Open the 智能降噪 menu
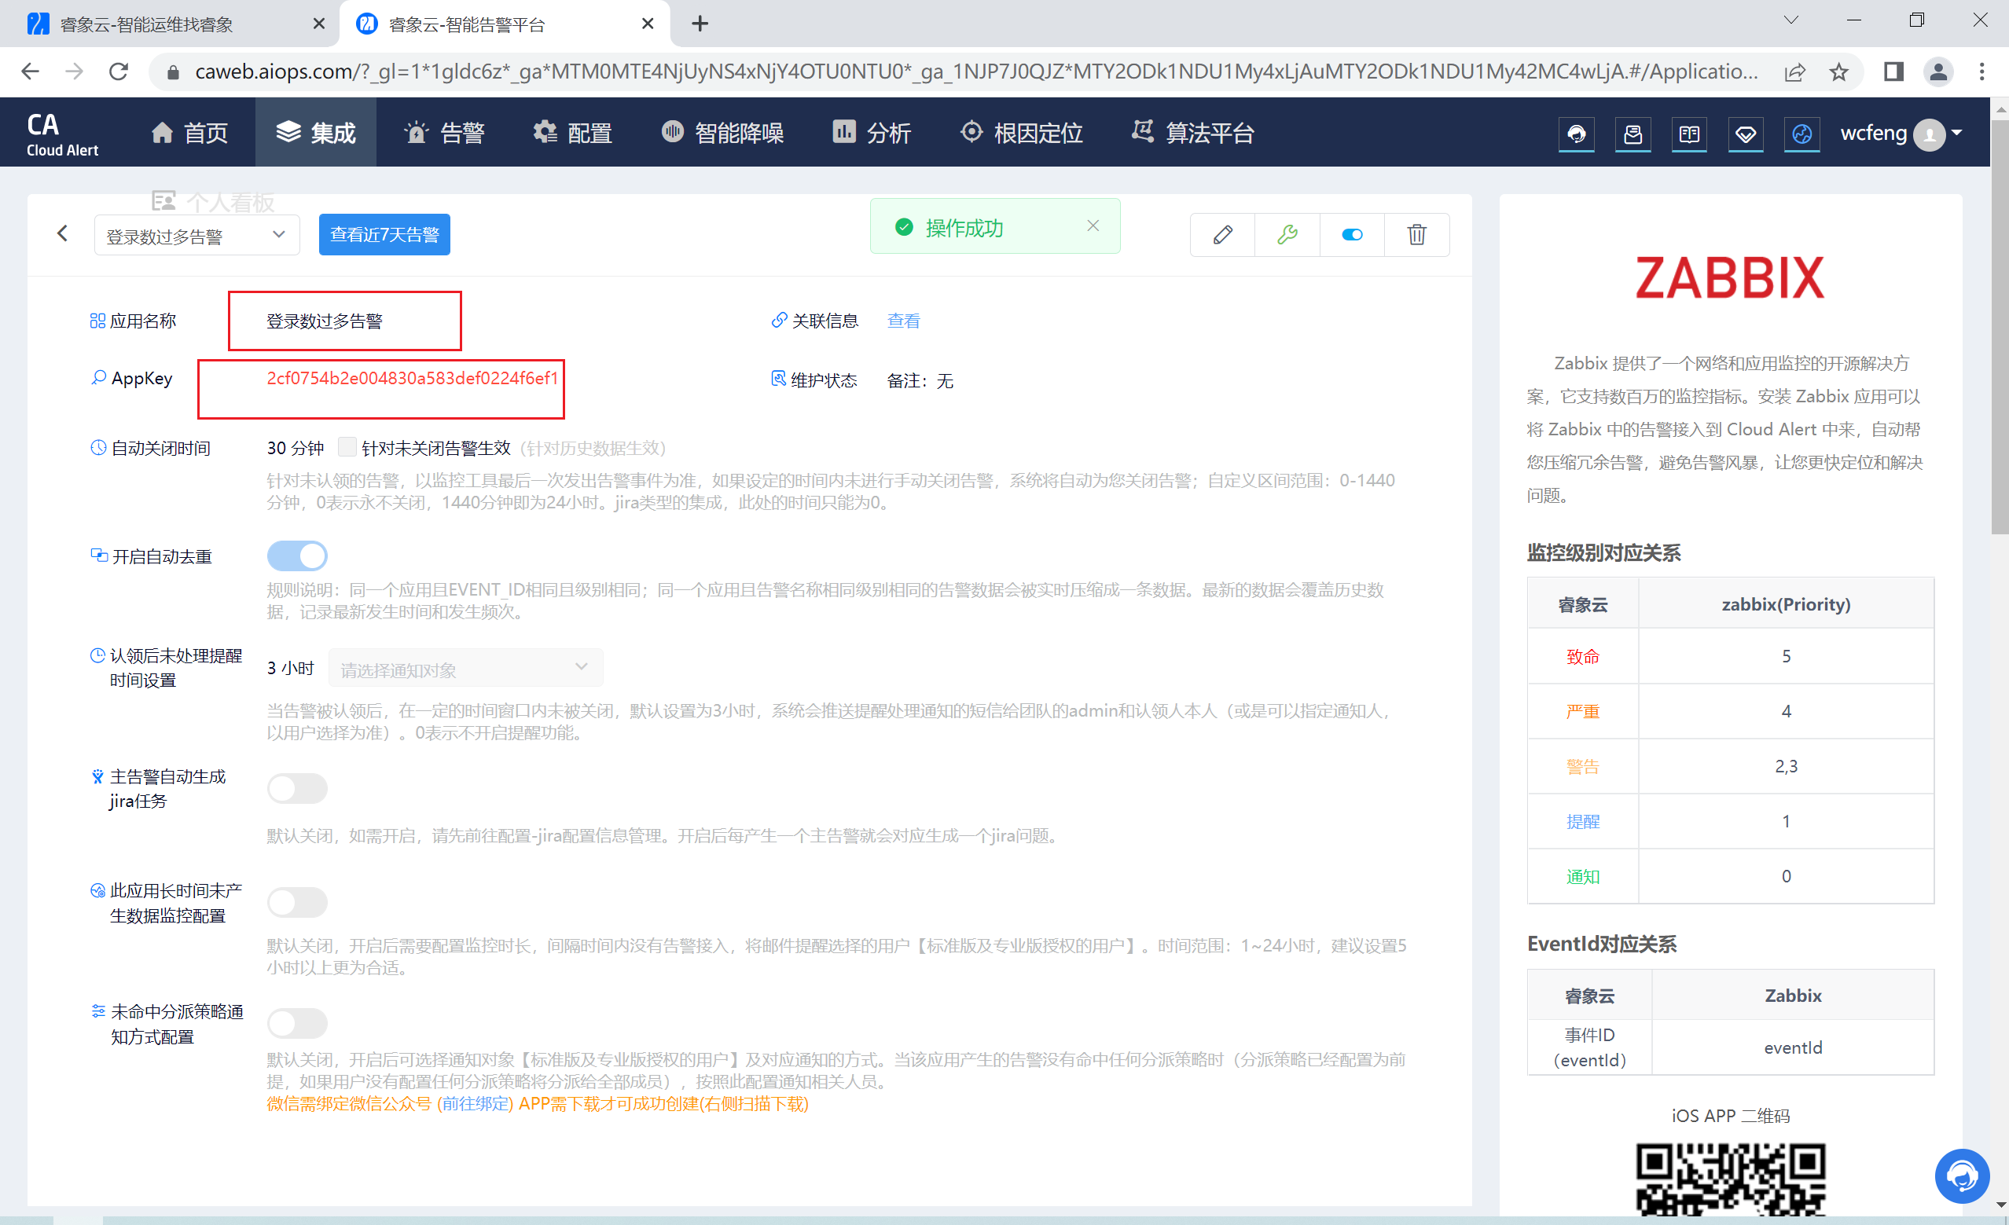The height and width of the screenshot is (1225, 2009). (722, 133)
